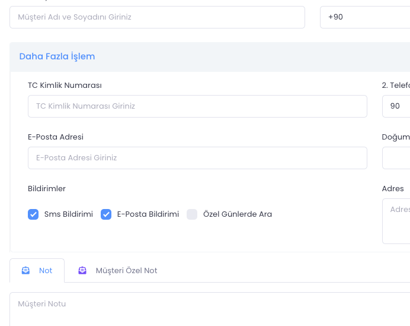This screenshot has width=410, height=326.
Task: Enable the Özel Günlerde Ara checkbox
Action: tap(192, 214)
